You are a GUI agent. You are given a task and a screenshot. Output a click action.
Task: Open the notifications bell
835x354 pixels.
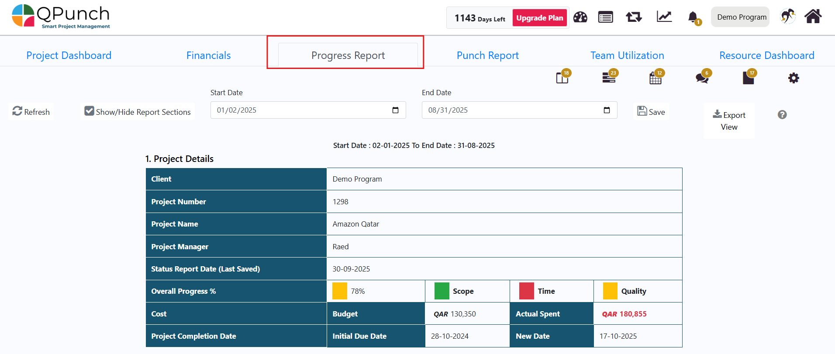pos(693,17)
